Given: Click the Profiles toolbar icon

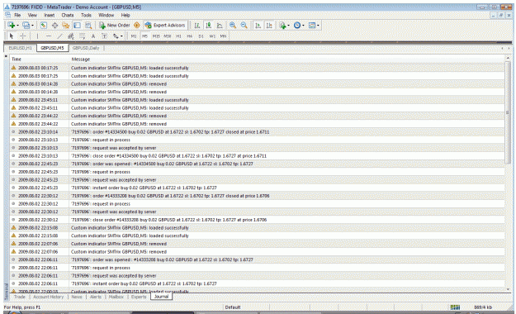Looking at the screenshot, I should click(26, 26).
